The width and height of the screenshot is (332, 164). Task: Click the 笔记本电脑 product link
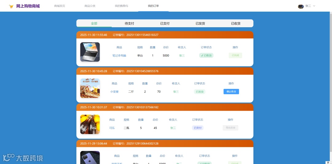(119, 56)
